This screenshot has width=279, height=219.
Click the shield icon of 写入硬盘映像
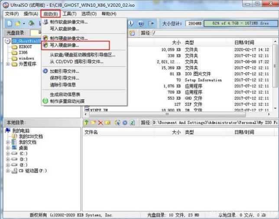[x=45, y=45]
